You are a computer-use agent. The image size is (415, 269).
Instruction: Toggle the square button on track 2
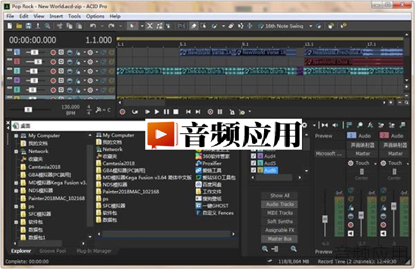tap(61, 62)
